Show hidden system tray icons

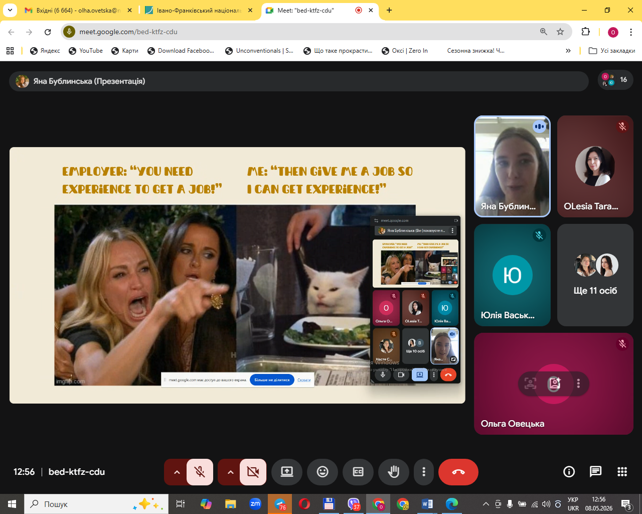486,504
